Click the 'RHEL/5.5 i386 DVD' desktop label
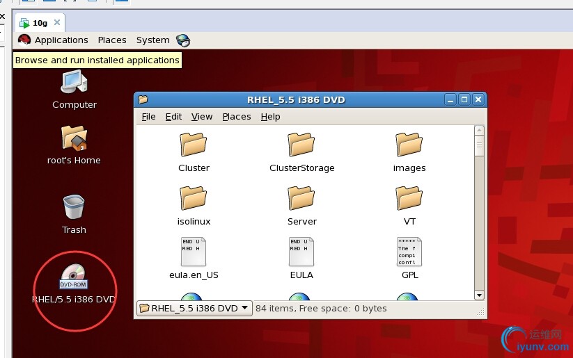 tap(73, 299)
